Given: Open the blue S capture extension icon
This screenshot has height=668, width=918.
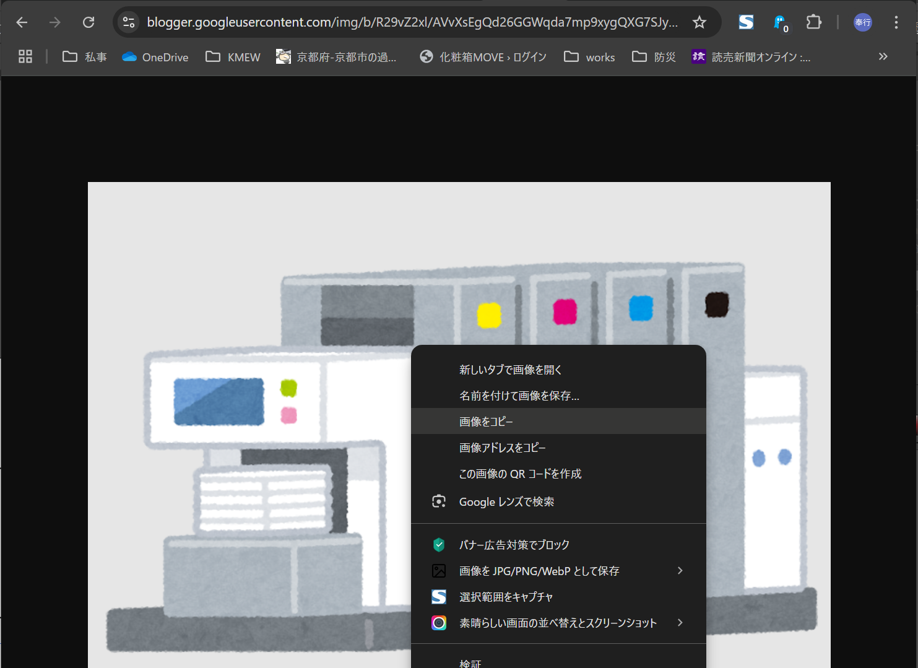Looking at the screenshot, I should (746, 22).
